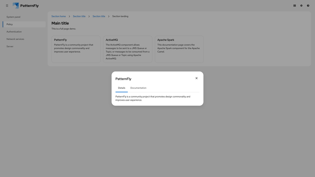Go to Server in sidebar
Image resolution: width=315 pixels, height=177 pixels.
coord(24,46)
